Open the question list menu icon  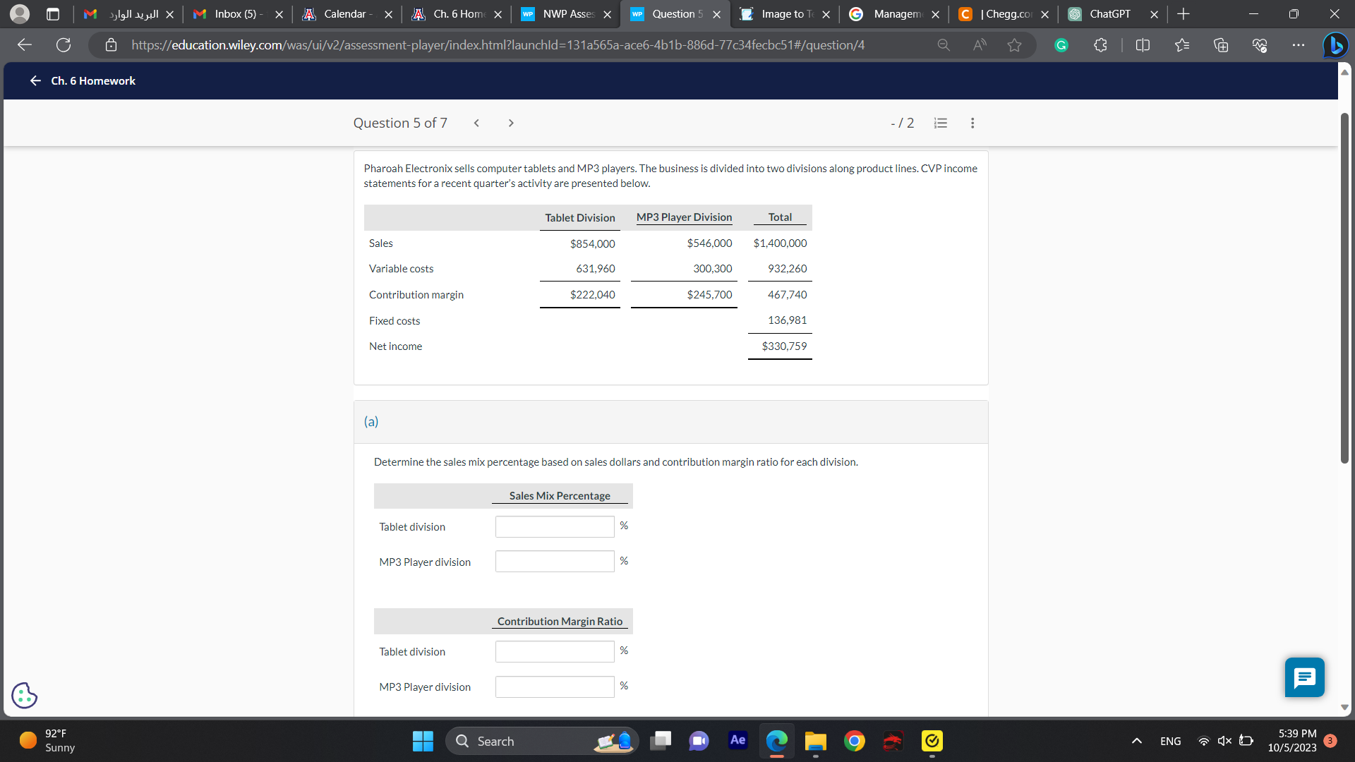click(941, 122)
